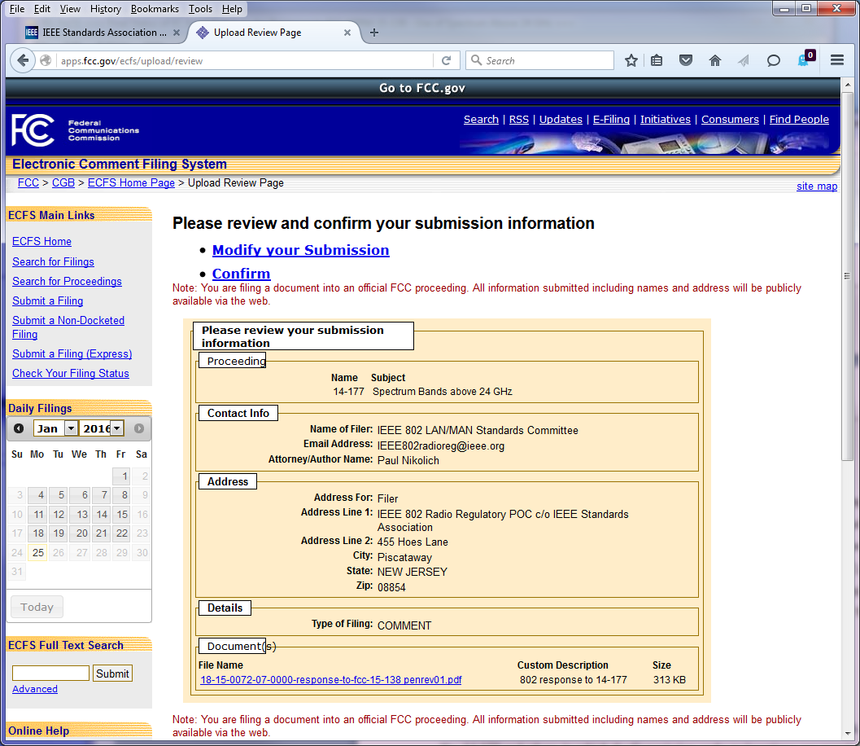860x746 pixels.
Task: Open the Bookmarks menu
Action: pyautogui.click(x=155, y=9)
